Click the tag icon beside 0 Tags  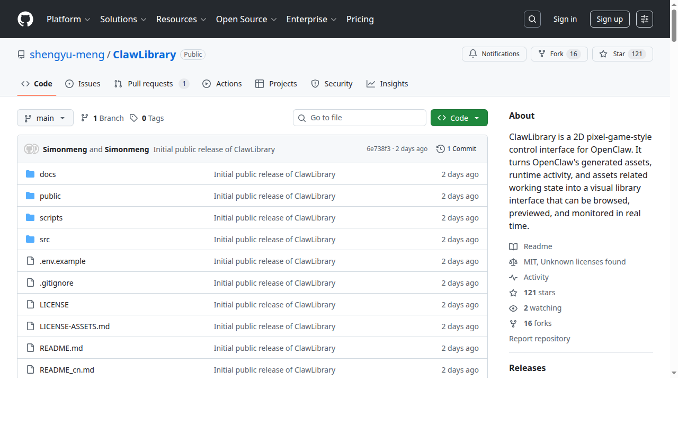134,118
